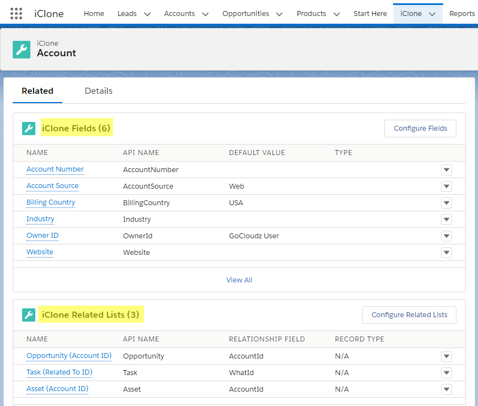This screenshot has height=406, width=478.
Task: Open row actions for Opportunity related list
Action: pyautogui.click(x=447, y=356)
